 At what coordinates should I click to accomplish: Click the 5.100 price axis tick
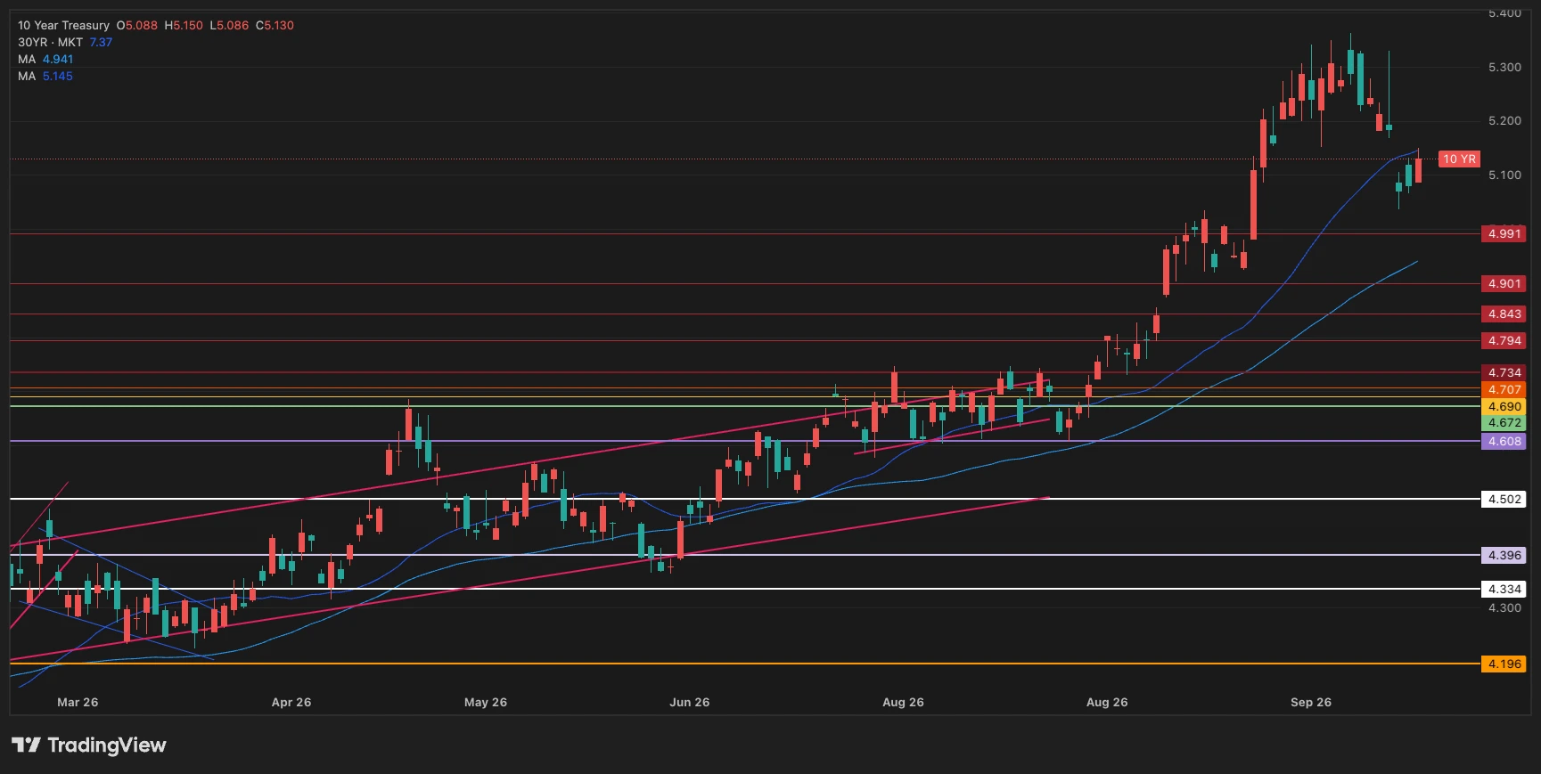pos(1504,175)
